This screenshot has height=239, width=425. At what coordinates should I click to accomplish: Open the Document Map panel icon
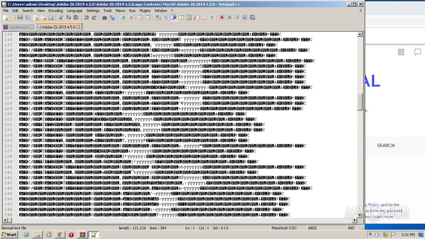[x=189, y=18]
